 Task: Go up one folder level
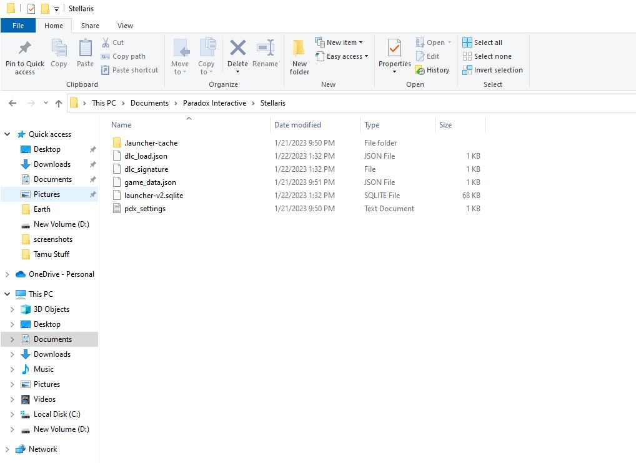tap(58, 103)
